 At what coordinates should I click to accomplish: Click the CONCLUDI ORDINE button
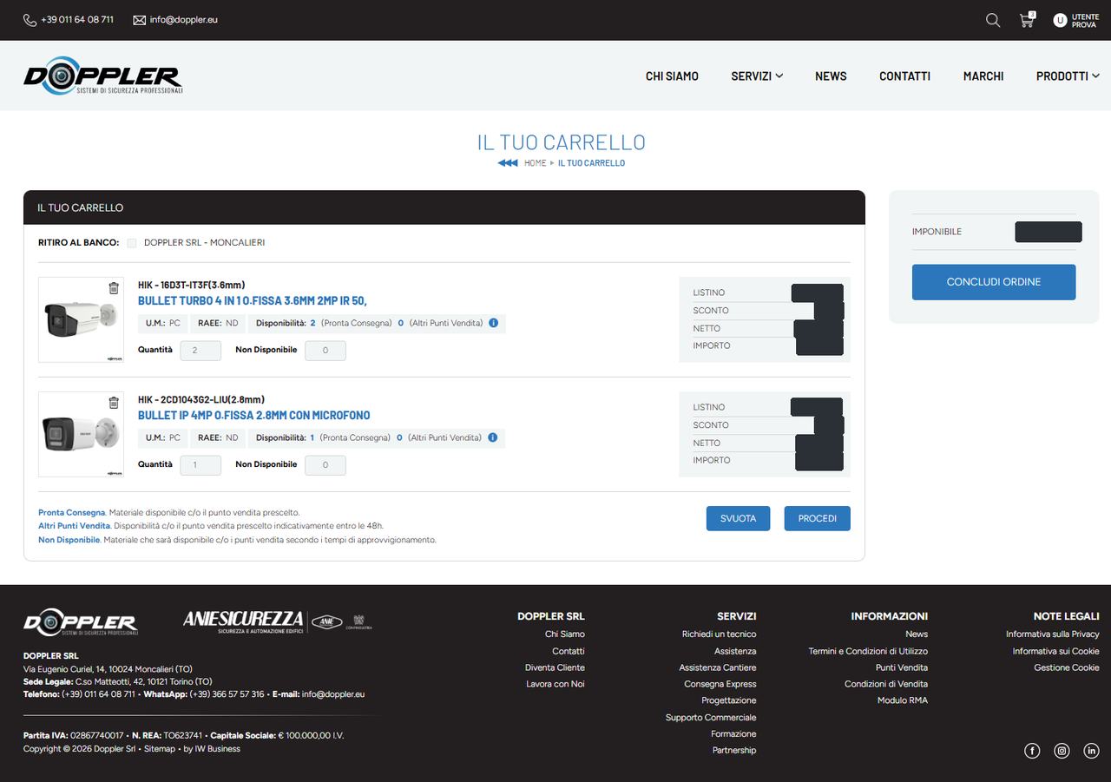[994, 282]
